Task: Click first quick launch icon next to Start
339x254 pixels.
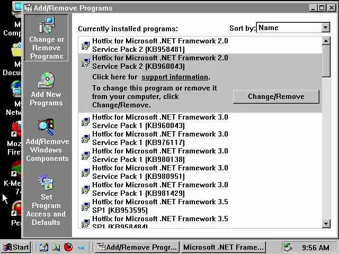Action: click(x=43, y=247)
